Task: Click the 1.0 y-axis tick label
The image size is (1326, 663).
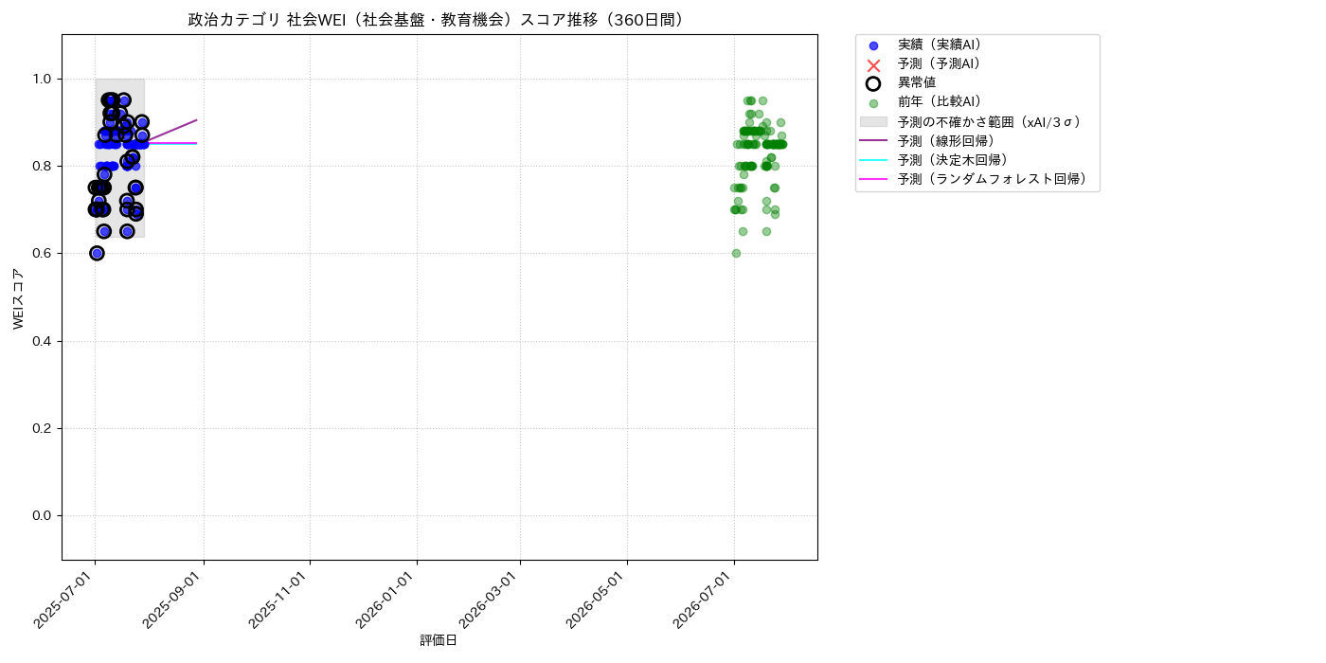Action: pos(42,79)
